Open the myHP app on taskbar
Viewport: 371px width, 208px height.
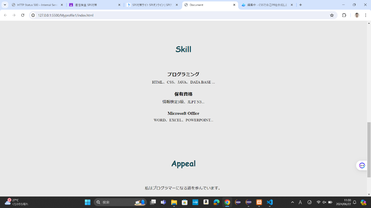(195, 202)
